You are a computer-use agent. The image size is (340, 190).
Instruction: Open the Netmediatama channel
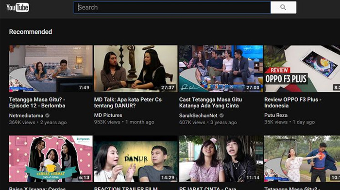[x=26, y=116]
